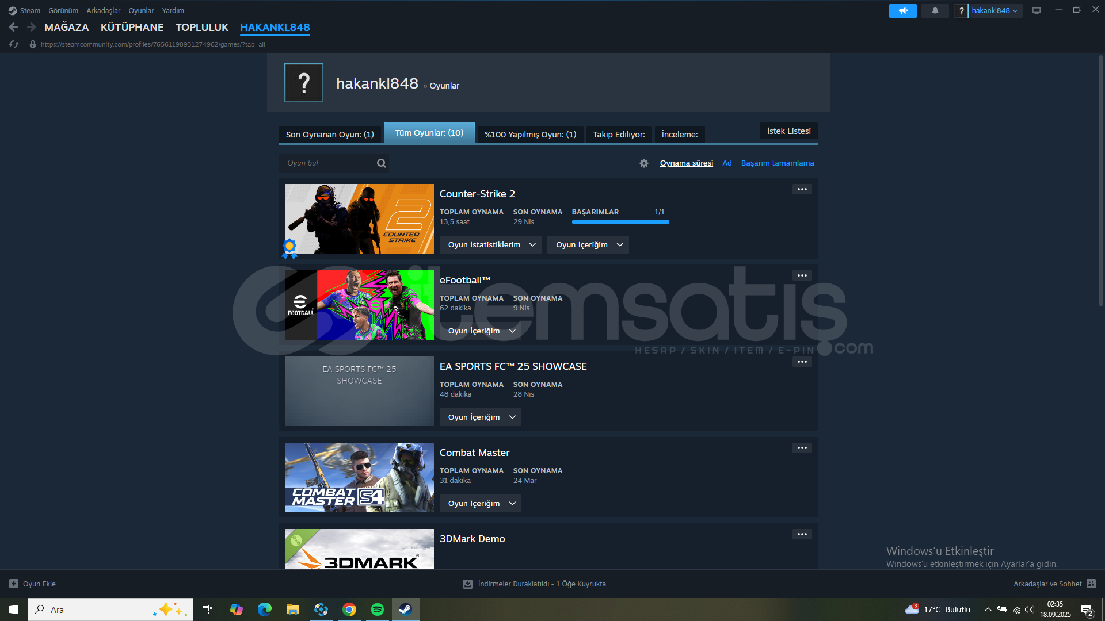Open the İstek Listesi button
Viewport: 1105px width, 621px height.
[x=788, y=131]
